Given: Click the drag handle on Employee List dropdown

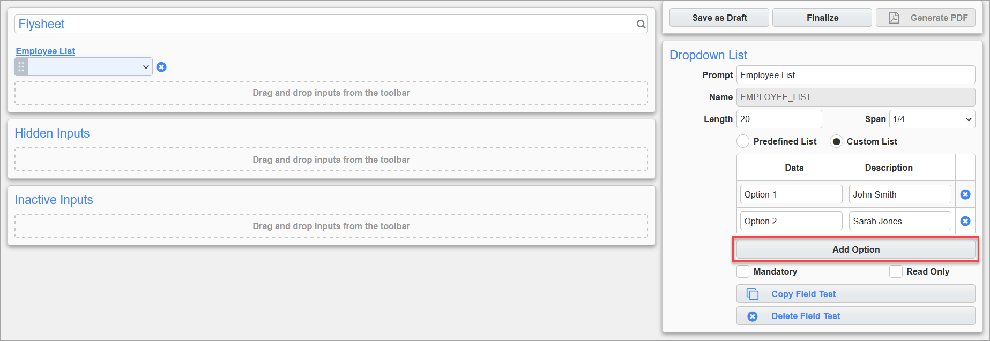Looking at the screenshot, I should point(21,67).
